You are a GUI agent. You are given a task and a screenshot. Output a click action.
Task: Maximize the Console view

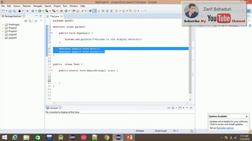pos(191,108)
